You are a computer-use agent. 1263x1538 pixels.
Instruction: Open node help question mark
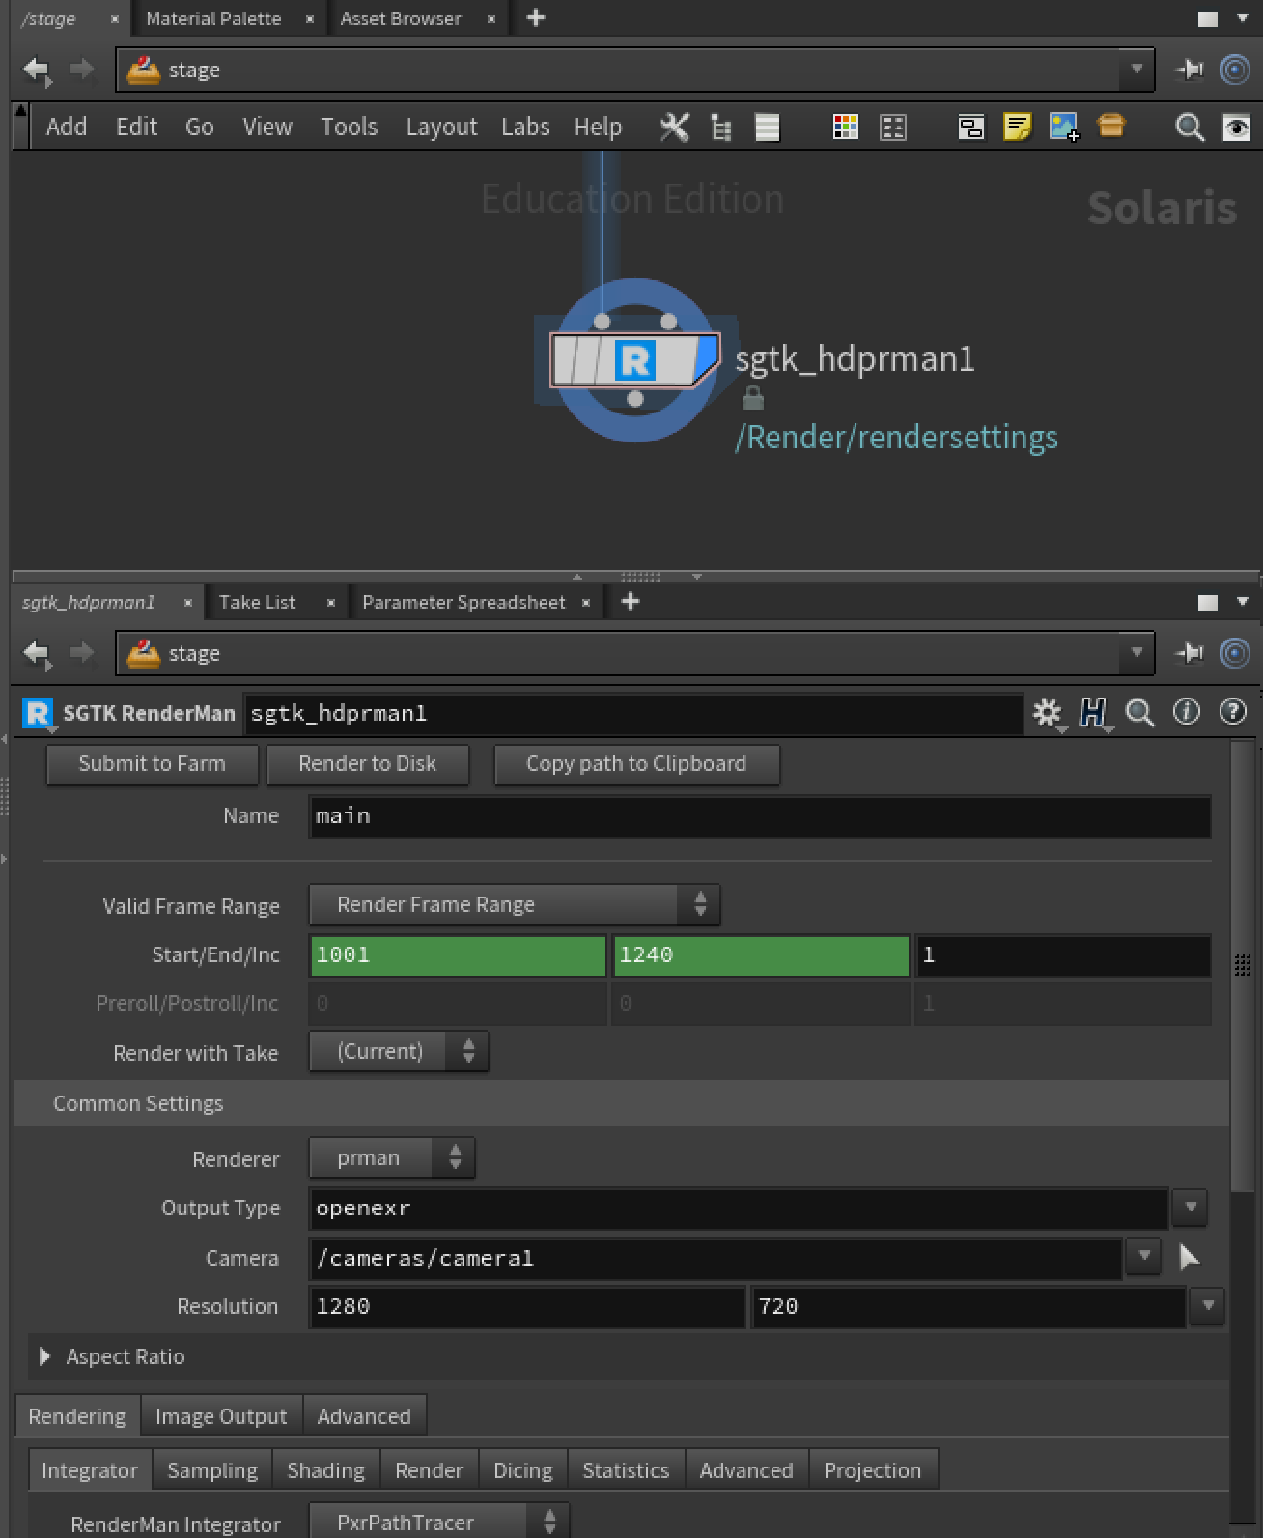pos(1233,712)
